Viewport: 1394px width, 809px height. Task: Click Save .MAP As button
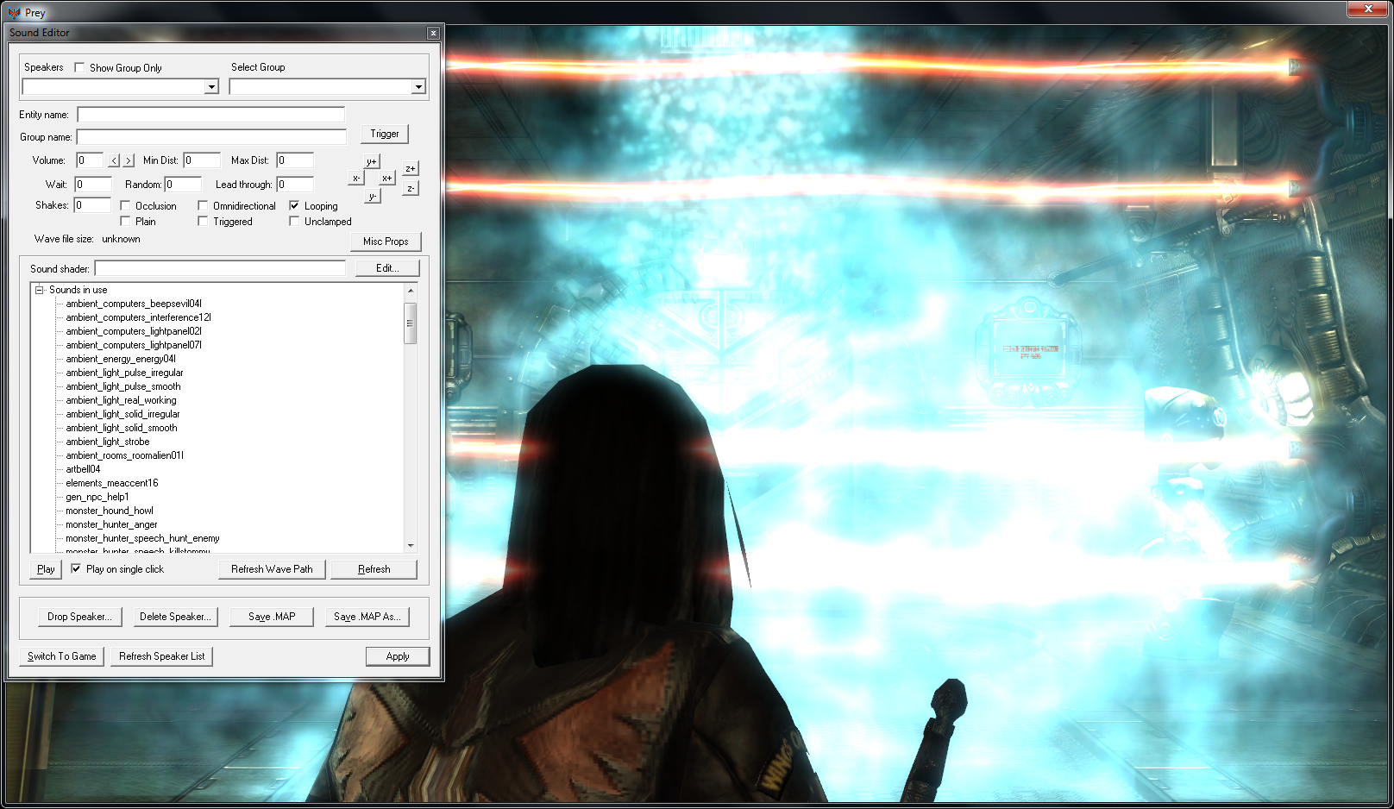point(367,617)
